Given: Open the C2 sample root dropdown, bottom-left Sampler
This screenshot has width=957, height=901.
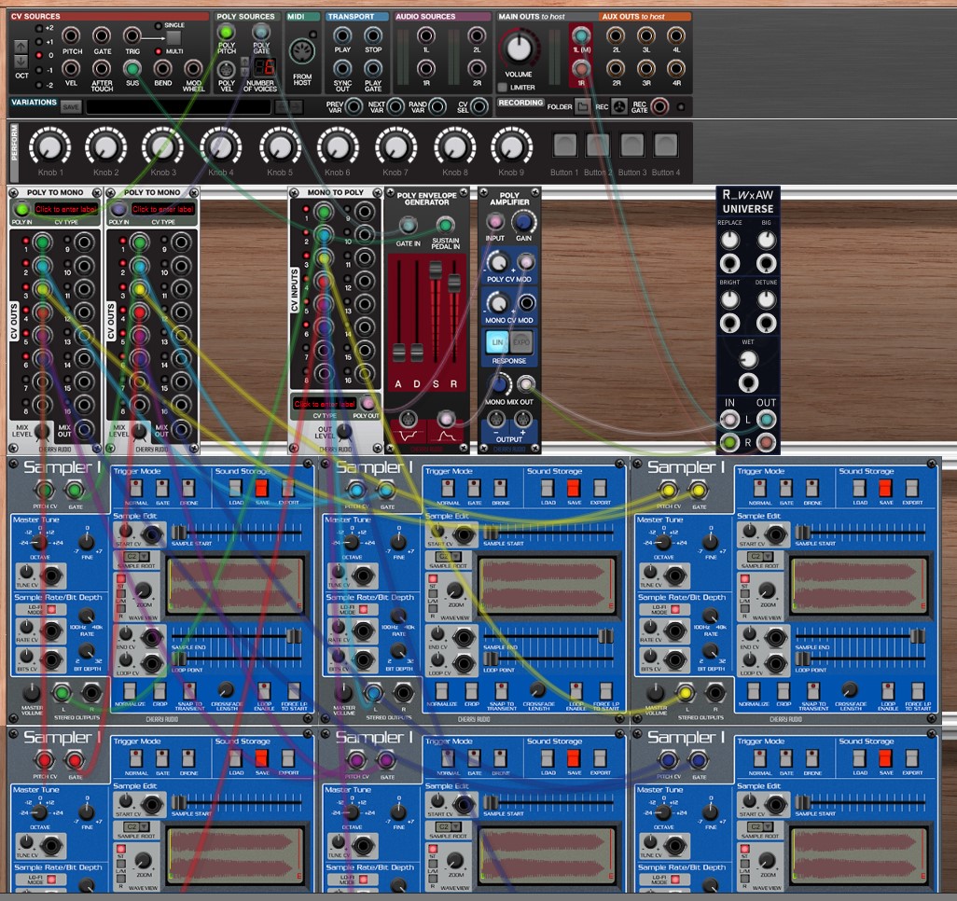Looking at the screenshot, I should 138,826.
